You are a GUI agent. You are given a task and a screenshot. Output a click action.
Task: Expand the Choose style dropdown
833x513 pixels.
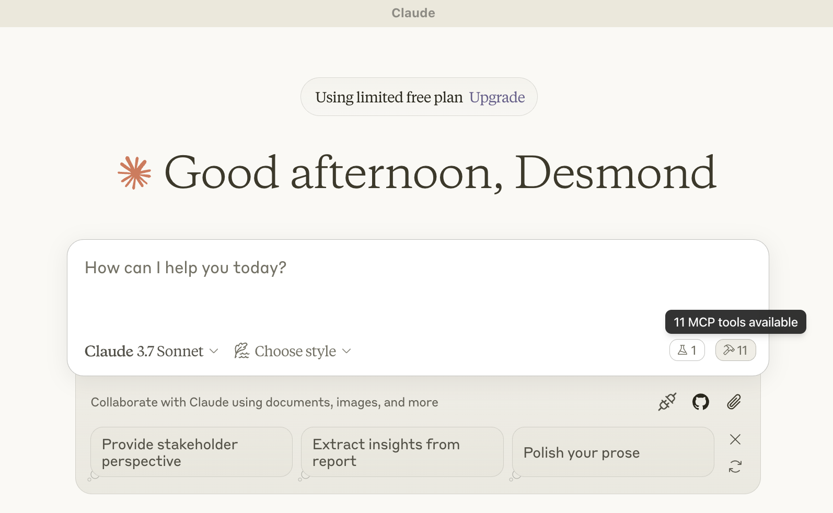(x=293, y=351)
